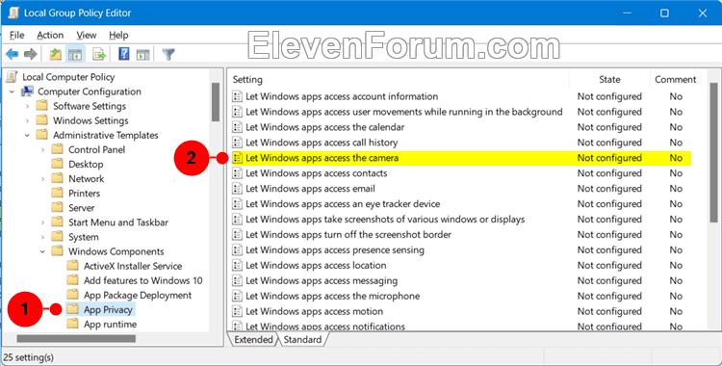722x366 pixels.
Task: Click the Software Settings folder icon
Action: coord(42,106)
